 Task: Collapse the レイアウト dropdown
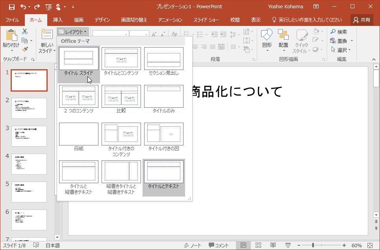click(72, 32)
